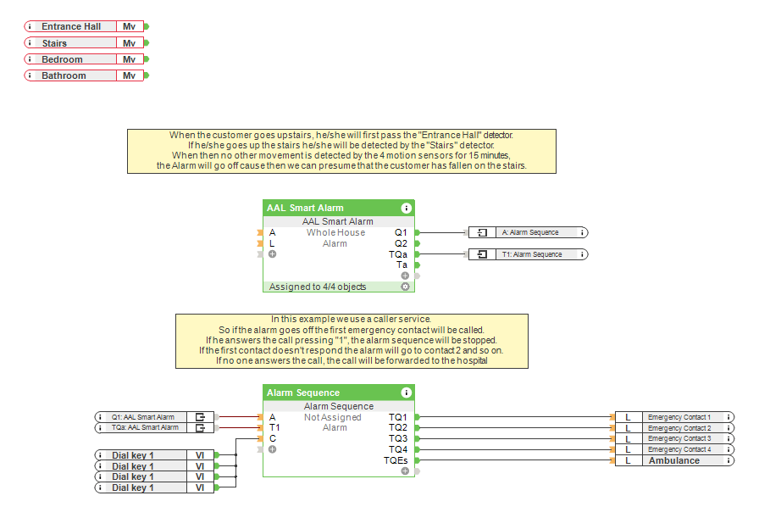Expand outputs with plus icon on AAL Smart Alarm

(405, 276)
